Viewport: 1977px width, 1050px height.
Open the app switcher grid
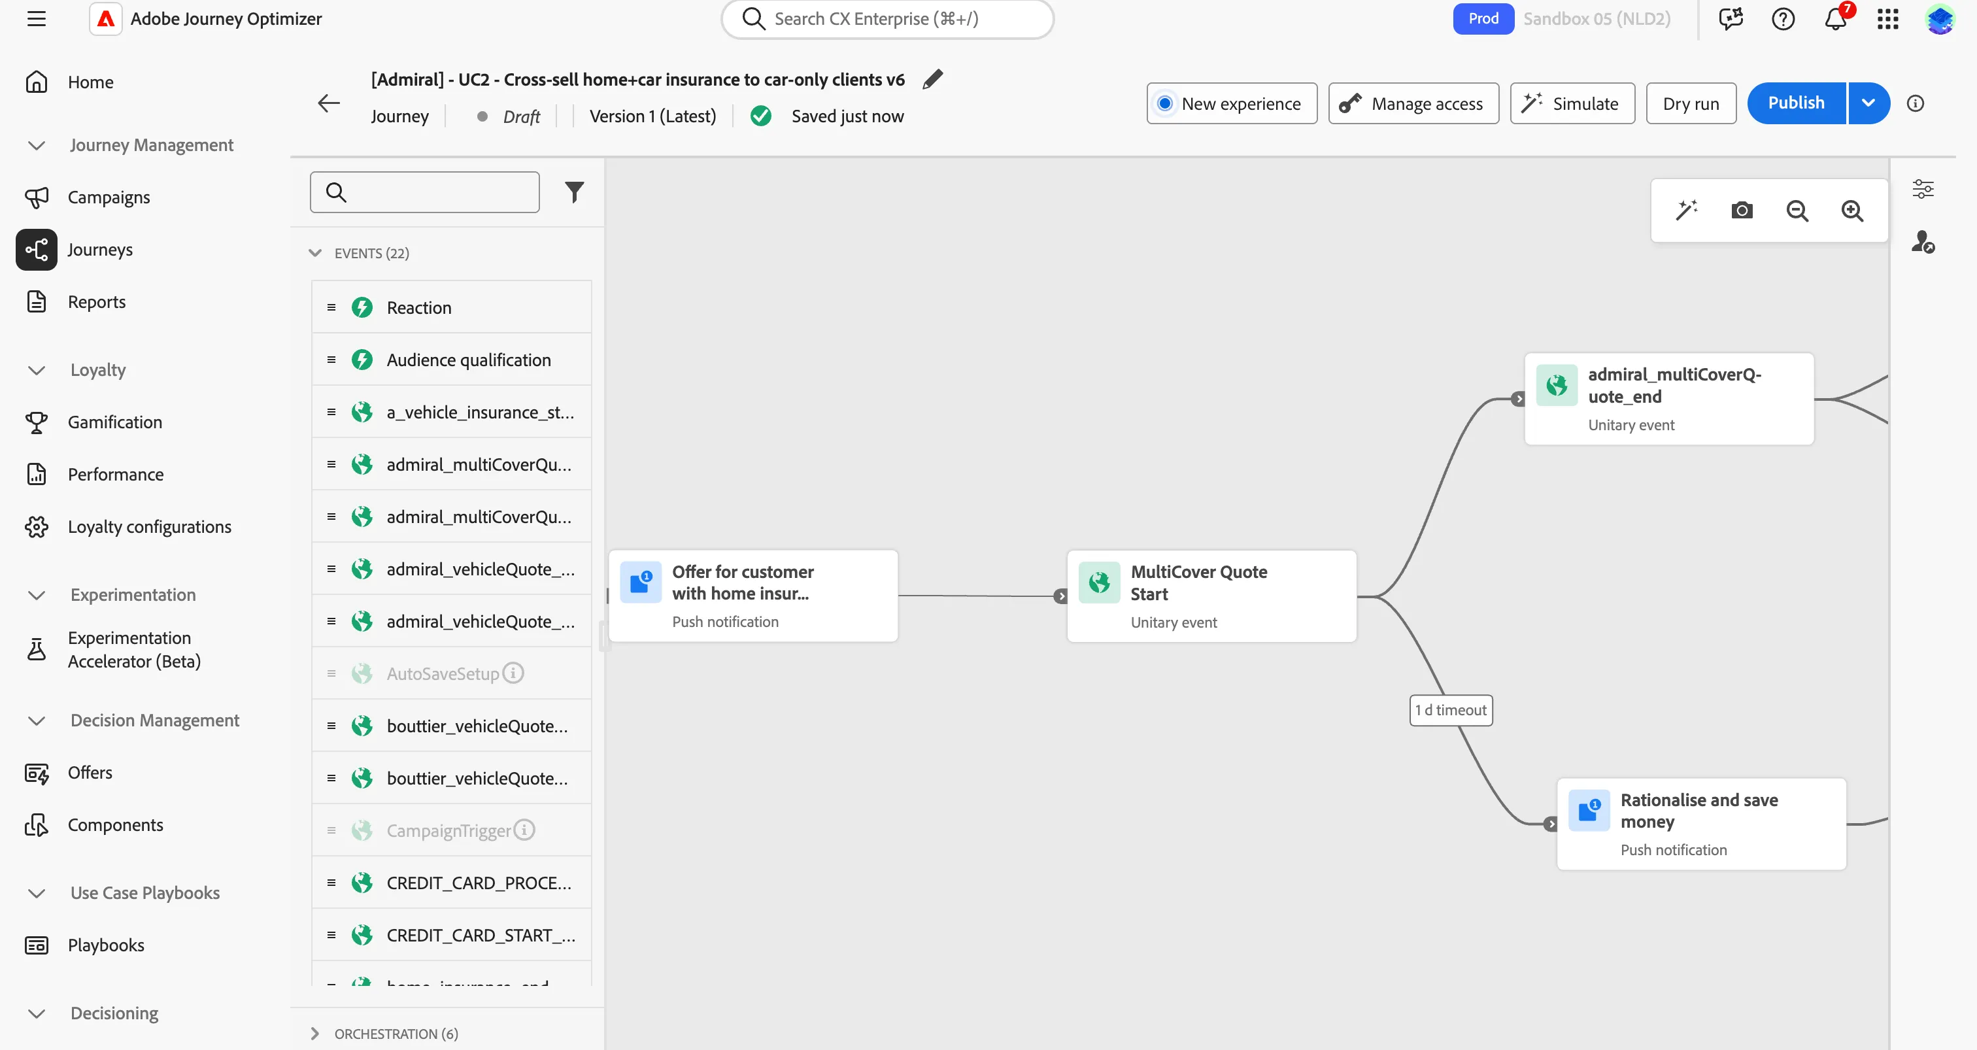pyautogui.click(x=1887, y=18)
